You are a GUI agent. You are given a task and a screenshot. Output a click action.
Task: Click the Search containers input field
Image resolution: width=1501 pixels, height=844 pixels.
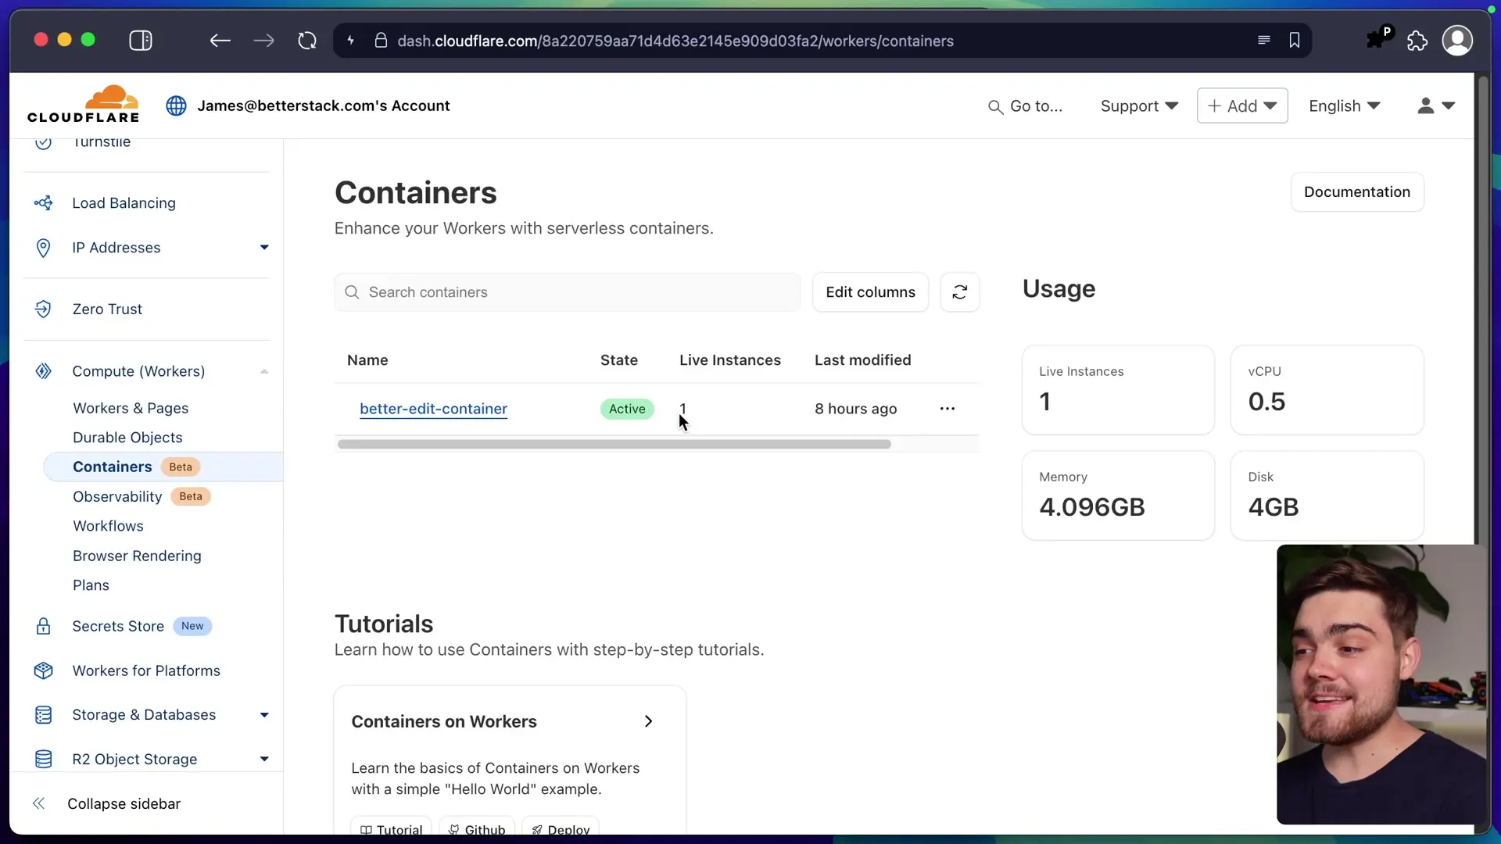click(568, 292)
